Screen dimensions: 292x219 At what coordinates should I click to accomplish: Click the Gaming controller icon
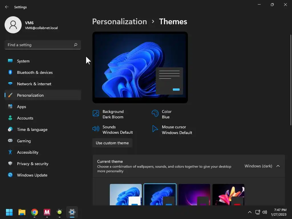[x=10, y=141]
